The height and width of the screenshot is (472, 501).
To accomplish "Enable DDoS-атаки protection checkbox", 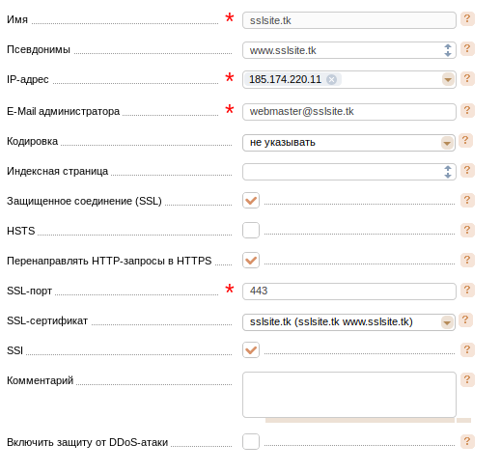I will point(251,441).
